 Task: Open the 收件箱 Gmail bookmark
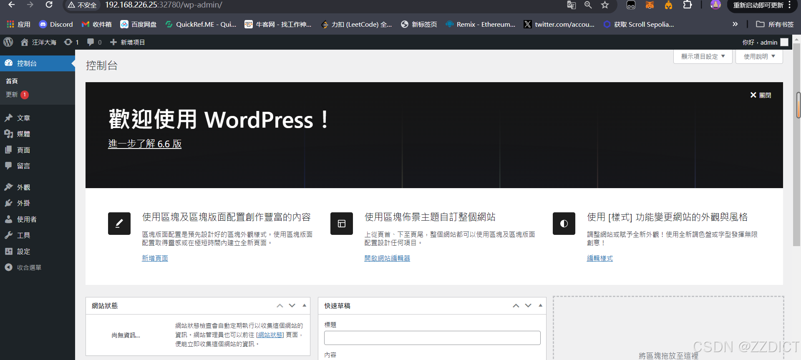pyautogui.click(x=97, y=24)
